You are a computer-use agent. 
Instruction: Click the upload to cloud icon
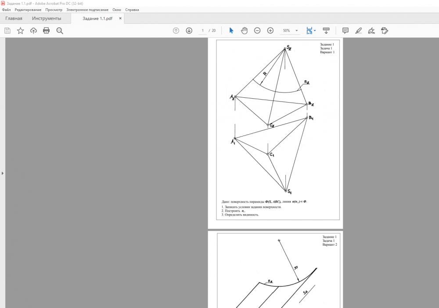click(x=33, y=31)
